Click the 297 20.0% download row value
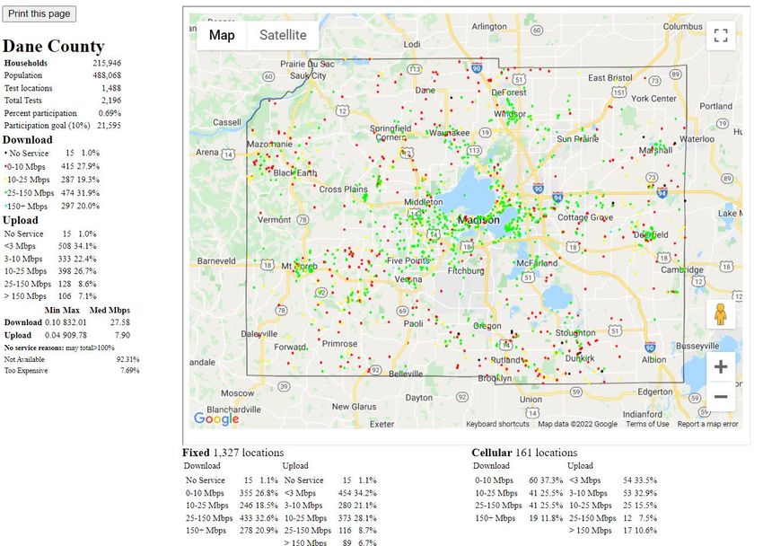This screenshot has height=546, width=763. (x=80, y=206)
